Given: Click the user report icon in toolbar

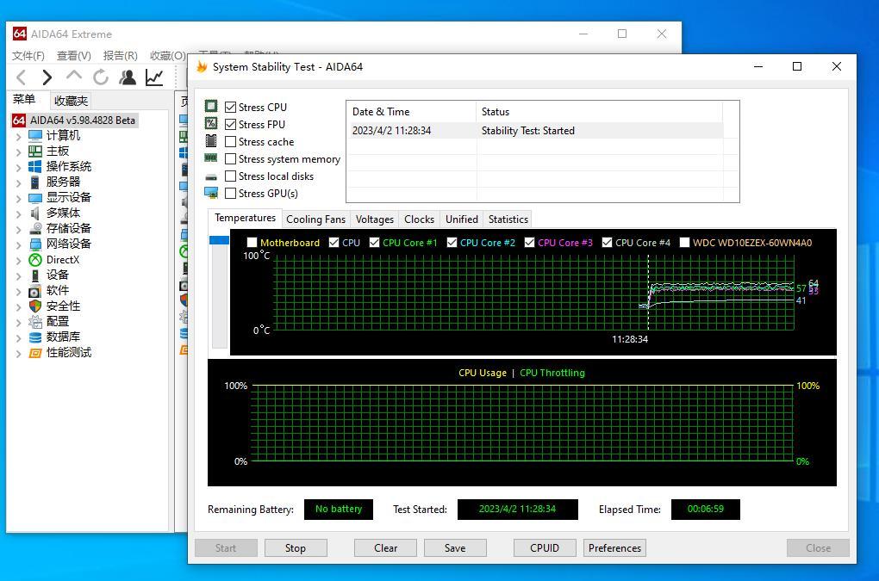Looking at the screenshot, I should [x=128, y=77].
